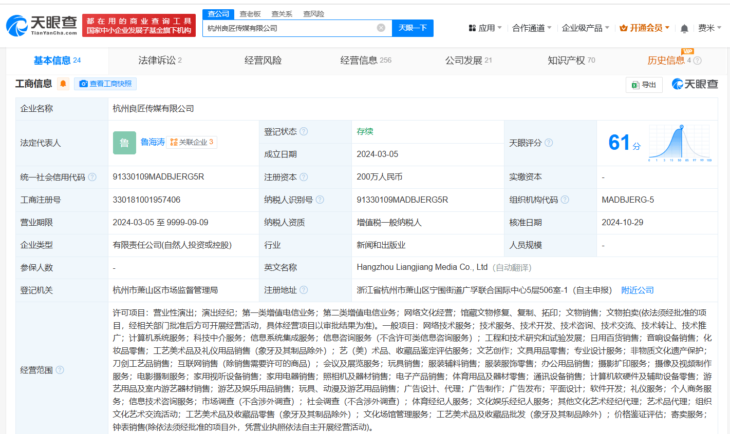Clear the search field with the X icon
Viewport: 730px width, 434px height.
point(381,28)
